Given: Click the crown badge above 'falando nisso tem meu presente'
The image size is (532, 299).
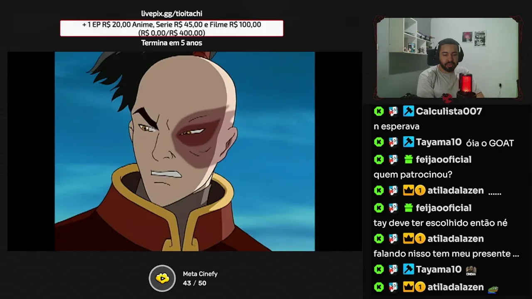Looking at the screenshot, I should point(409,239).
